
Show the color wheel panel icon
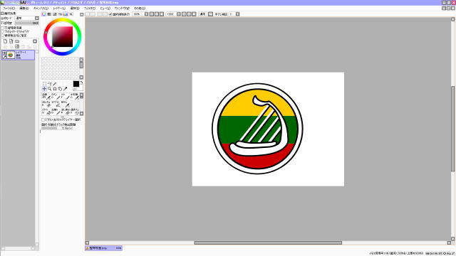click(x=44, y=14)
